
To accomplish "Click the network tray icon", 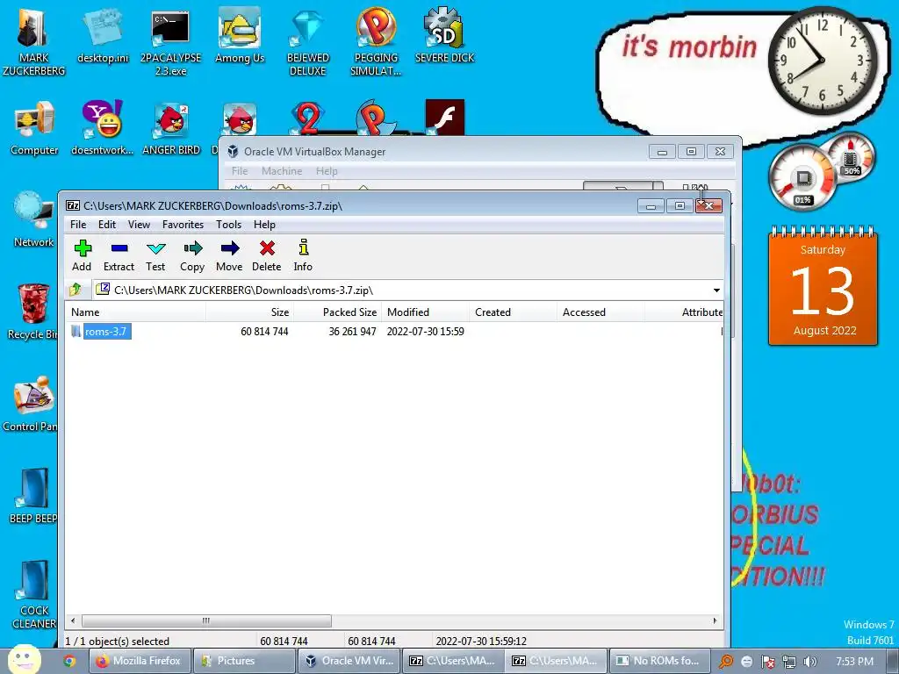I will pos(789,662).
